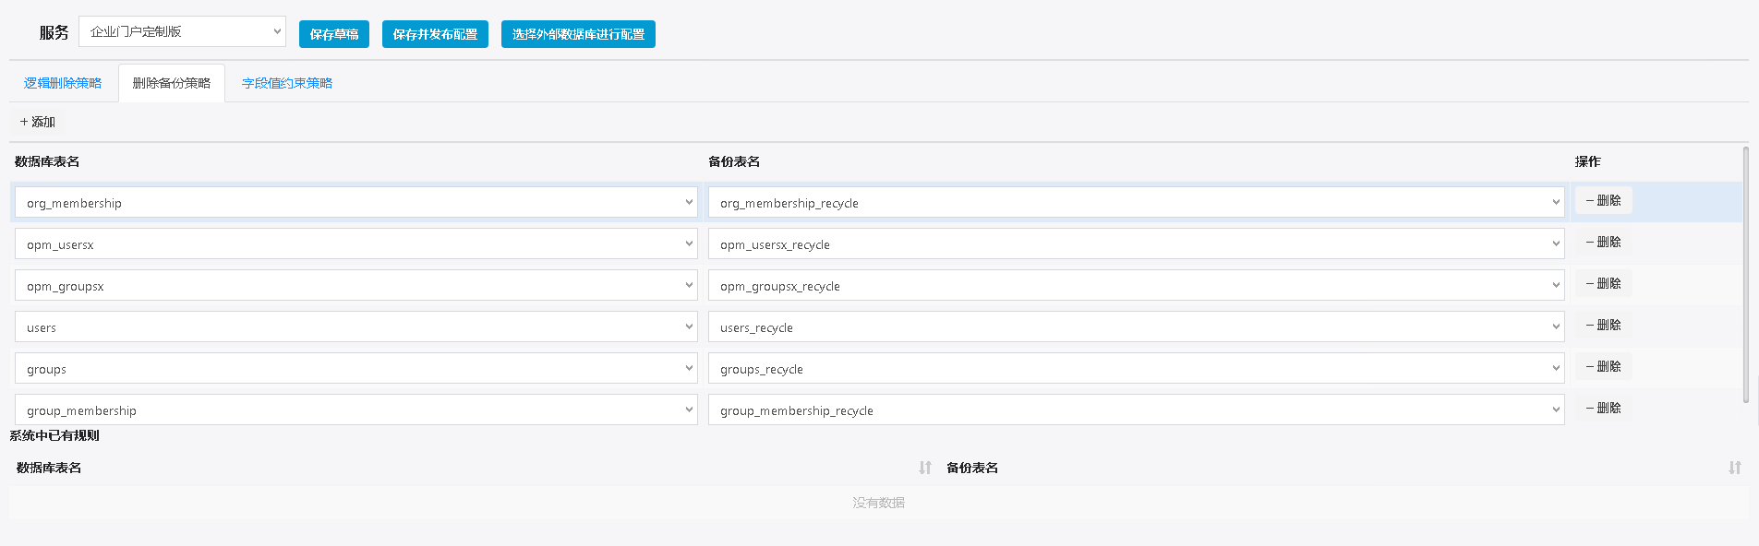Add a new rule with 添加
Image resolution: width=1759 pixels, height=546 pixels.
tap(38, 122)
